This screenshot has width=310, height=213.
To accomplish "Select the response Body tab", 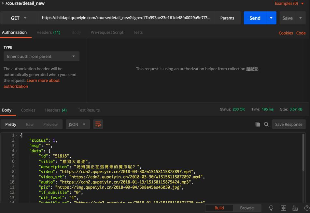I will (7, 110).
